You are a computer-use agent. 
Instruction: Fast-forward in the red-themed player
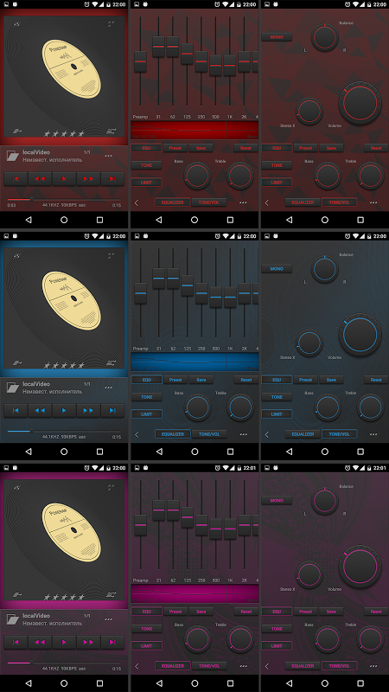tap(88, 179)
